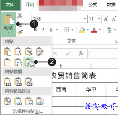This screenshot has width=118, height=115.
Task: Toggle Underline formatting
Action: (51, 30)
